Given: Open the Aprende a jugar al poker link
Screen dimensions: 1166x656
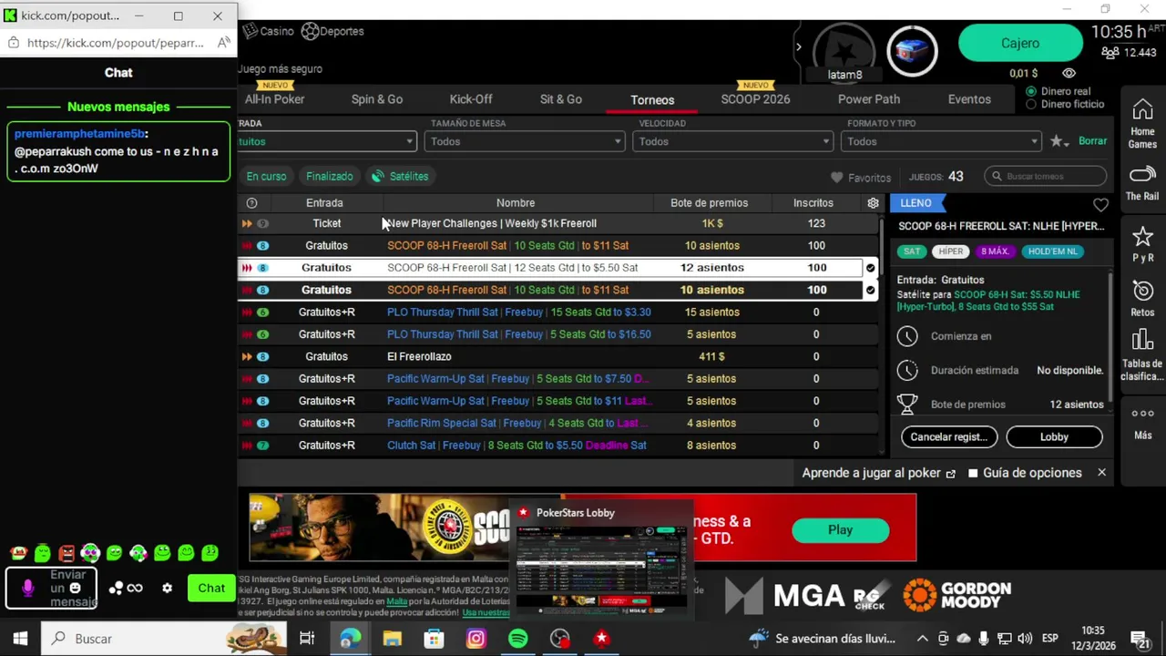Looking at the screenshot, I should coord(879,473).
